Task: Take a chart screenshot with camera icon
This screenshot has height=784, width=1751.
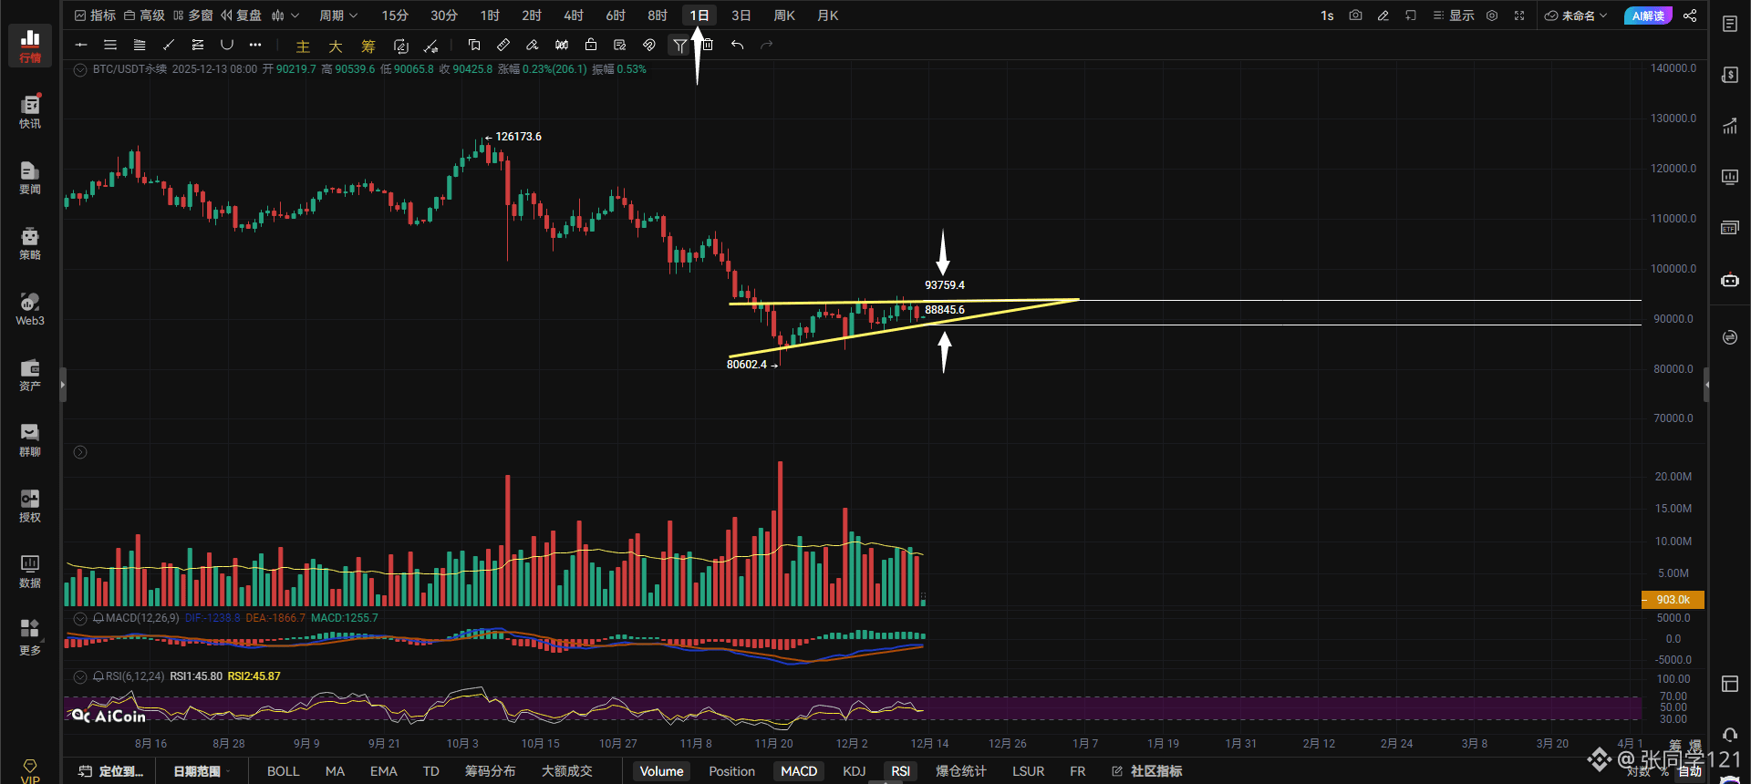Action: [x=1355, y=15]
